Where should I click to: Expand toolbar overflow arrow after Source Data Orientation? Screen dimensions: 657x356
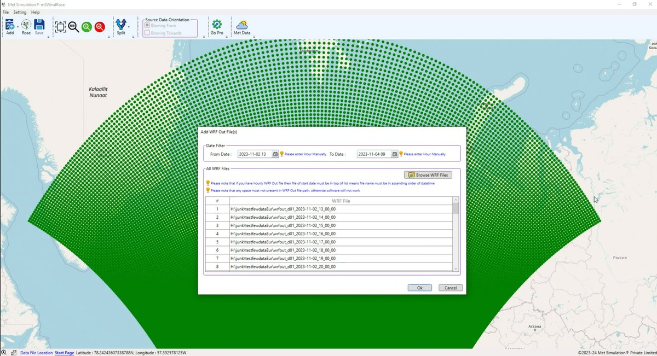pos(204,37)
